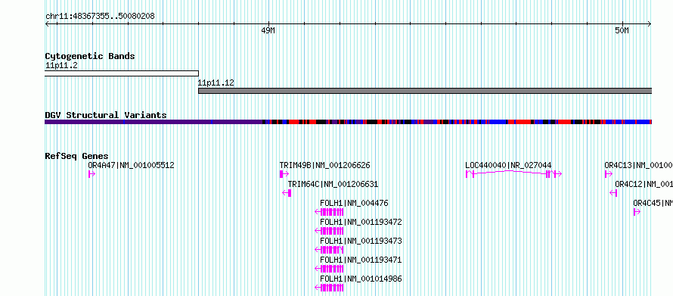
Task: Open the LOC440040|NR_027044 label
Action: [509, 165]
